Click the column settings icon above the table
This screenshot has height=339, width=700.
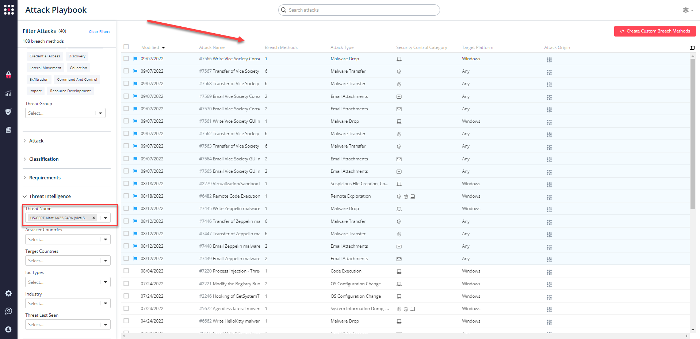(692, 47)
